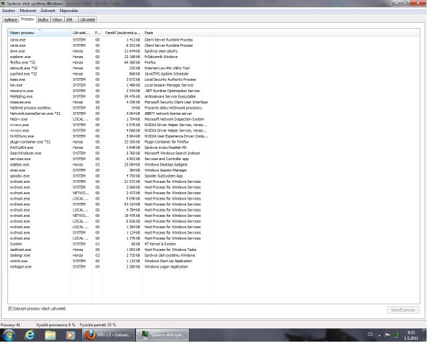Switch to the Služby tab
The height and width of the screenshot is (343, 427).
43,19
